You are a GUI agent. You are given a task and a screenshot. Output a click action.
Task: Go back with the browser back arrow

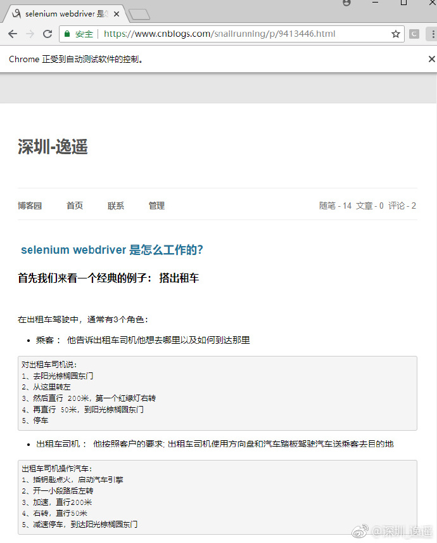tap(13, 34)
